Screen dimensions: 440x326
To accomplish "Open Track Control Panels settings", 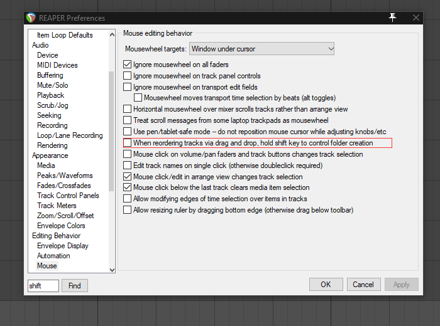I will tap(68, 196).
